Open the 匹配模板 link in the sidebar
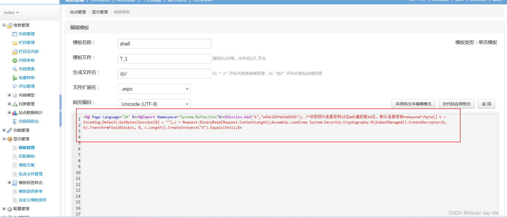Screen dimensions: 507x218 click(x=27, y=156)
